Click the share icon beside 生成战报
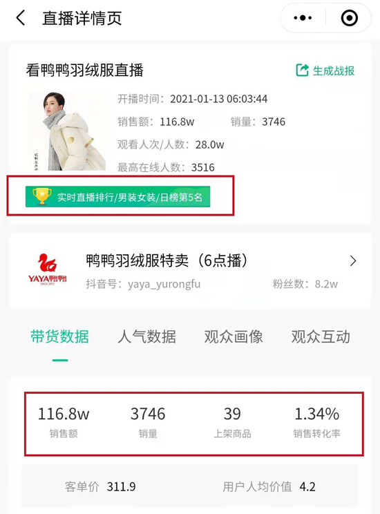This screenshot has width=380, height=514. [x=303, y=70]
